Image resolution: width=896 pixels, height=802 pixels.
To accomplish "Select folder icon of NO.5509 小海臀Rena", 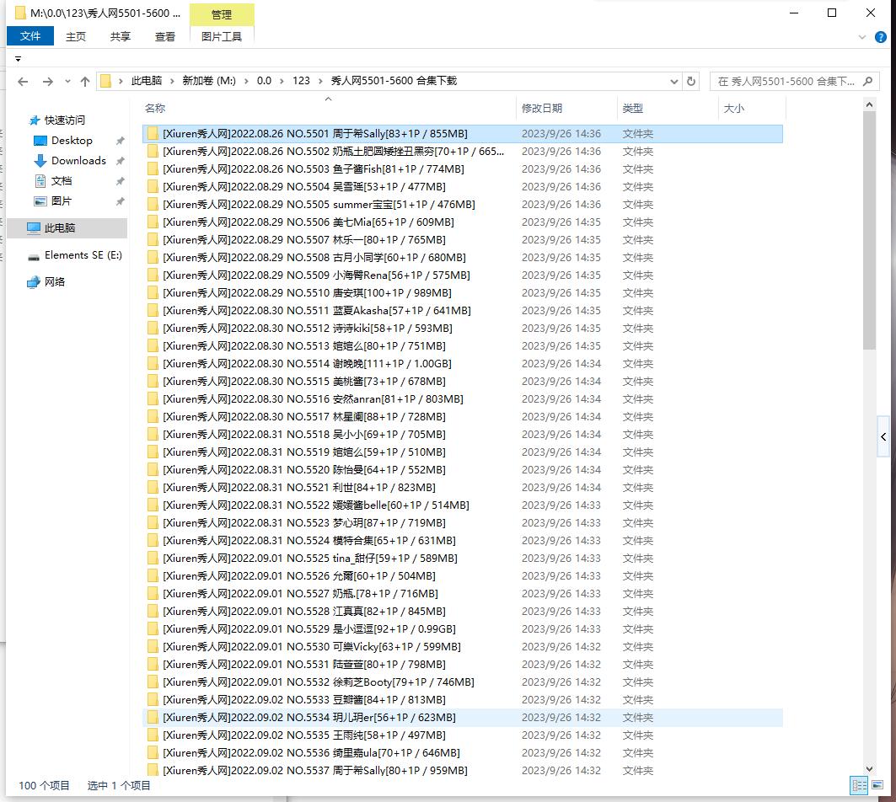I will [x=153, y=275].
